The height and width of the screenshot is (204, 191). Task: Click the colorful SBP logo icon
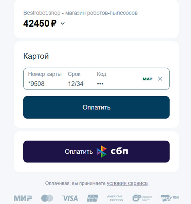102,151
